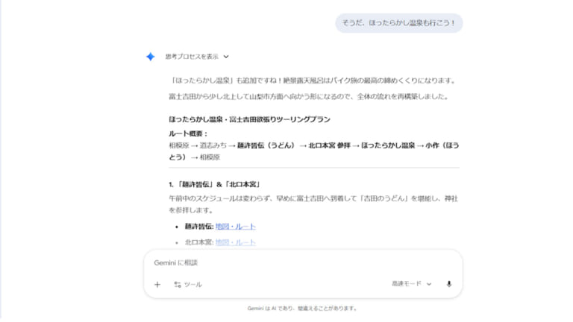Open the 高速モード model dropdown
This screenshot has width=573, height=322.
(x=412, y=284)
